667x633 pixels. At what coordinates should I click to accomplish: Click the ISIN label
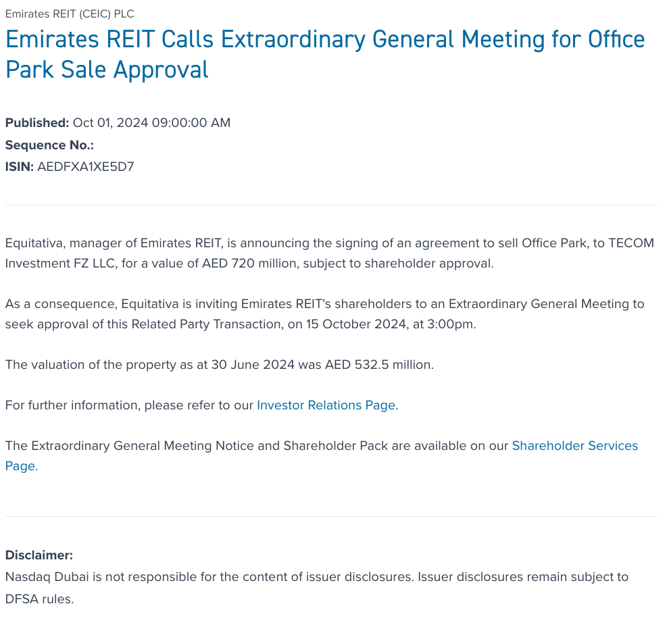pyautogui.click(x=19, y=166)
